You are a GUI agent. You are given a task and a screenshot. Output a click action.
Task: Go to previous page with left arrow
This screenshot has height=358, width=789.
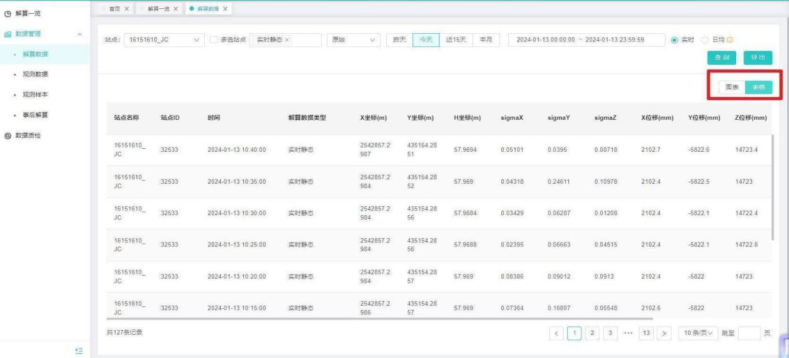click(x=556, y=333)
